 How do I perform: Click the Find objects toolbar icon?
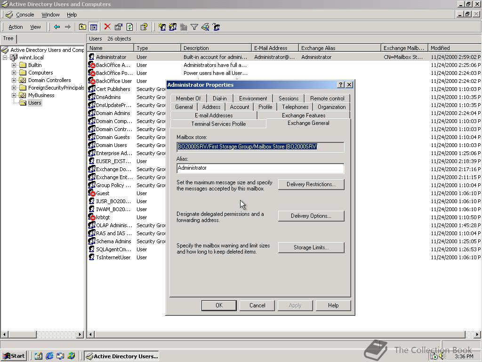click(205, 27)
